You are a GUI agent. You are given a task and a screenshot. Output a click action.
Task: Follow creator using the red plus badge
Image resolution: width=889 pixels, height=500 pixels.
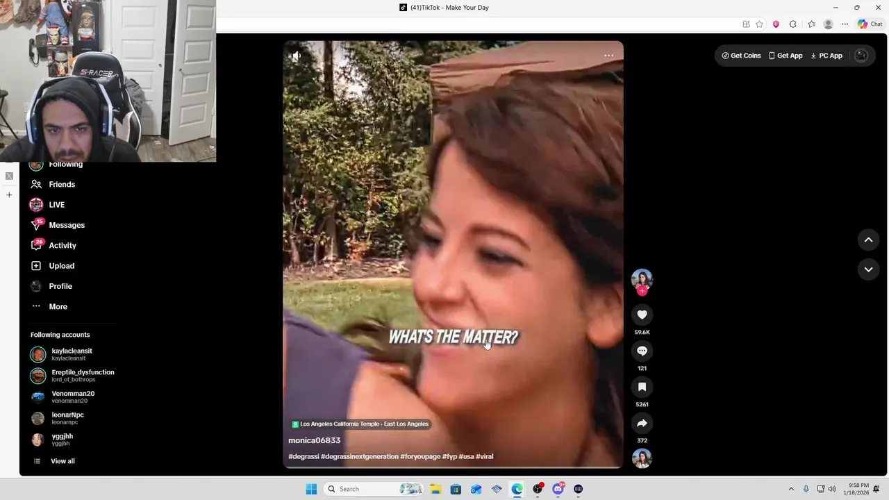tap(642, 291)
